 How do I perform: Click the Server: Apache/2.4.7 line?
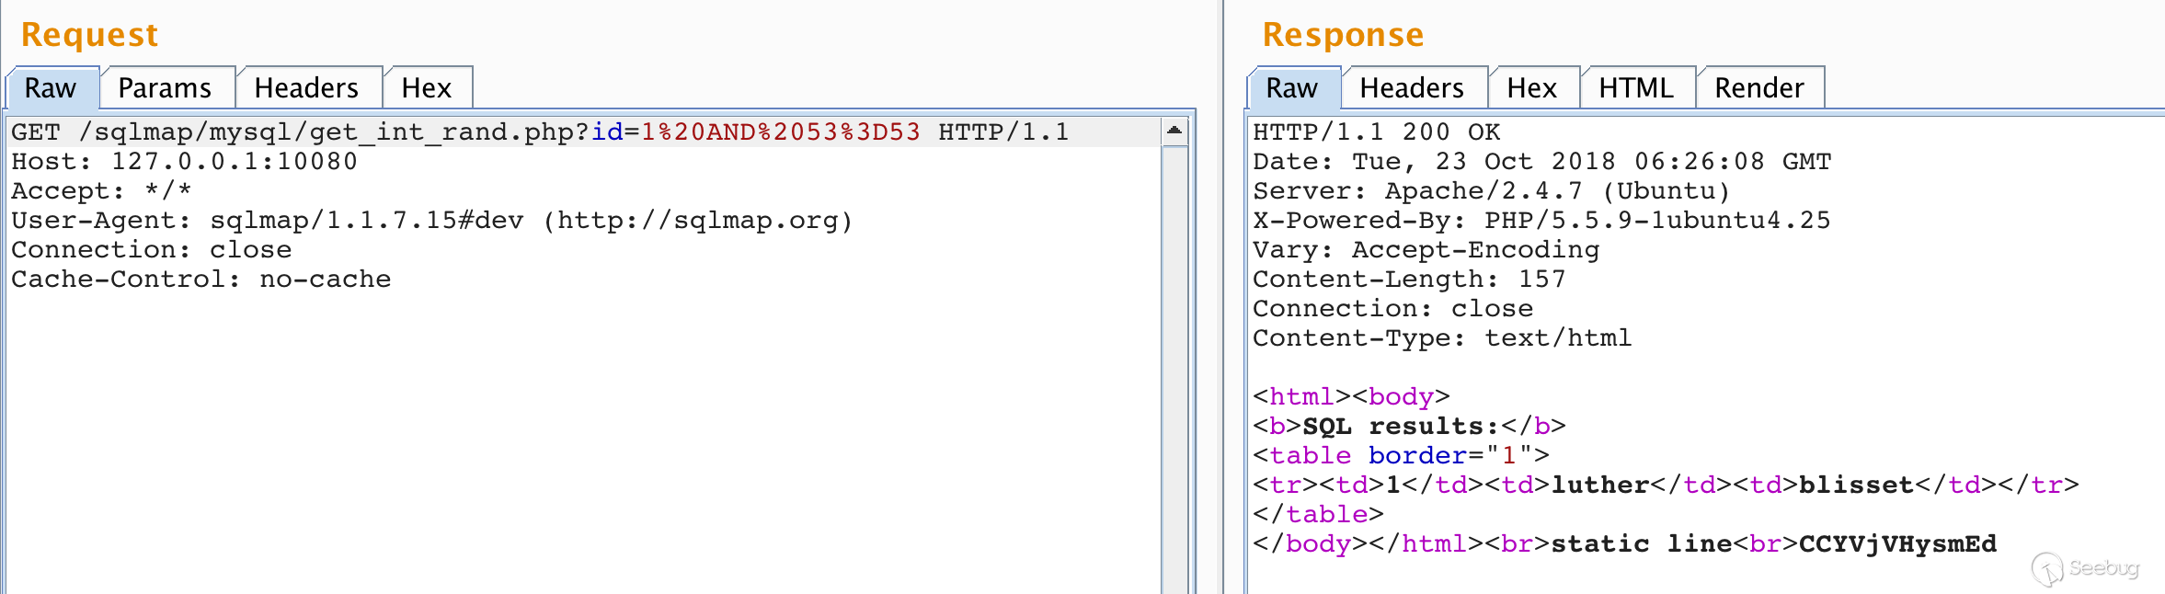click(1491, 191)
